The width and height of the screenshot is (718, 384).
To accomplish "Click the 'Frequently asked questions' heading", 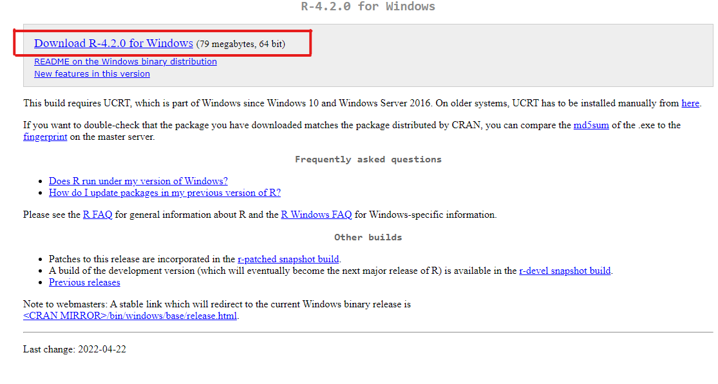I will 368,159.
